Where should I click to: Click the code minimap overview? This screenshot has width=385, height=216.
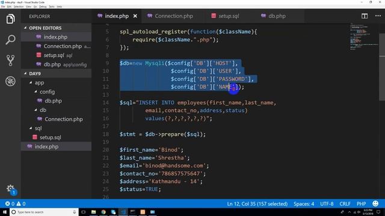tap(364, 37)
